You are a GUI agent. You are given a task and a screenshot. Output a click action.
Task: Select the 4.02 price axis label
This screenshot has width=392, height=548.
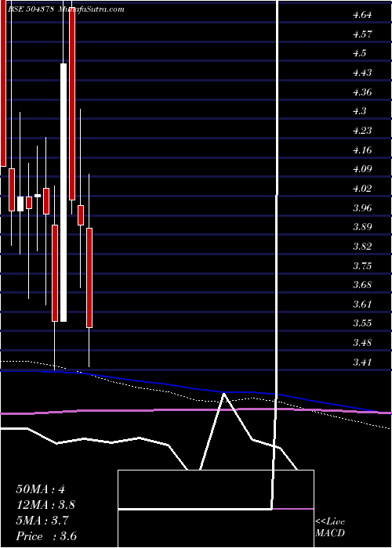pos(362,189)
